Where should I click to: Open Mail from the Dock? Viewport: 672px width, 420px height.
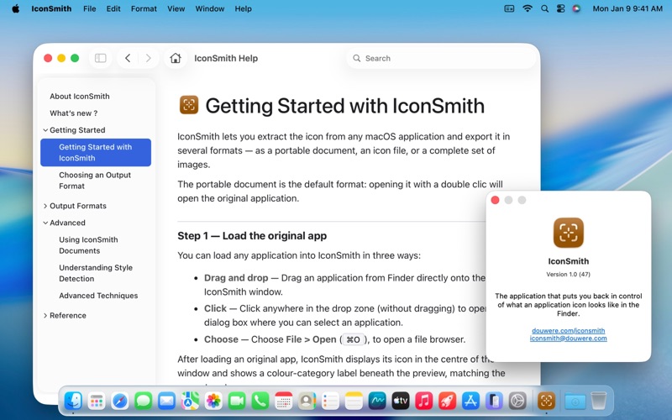coord(166,402)
